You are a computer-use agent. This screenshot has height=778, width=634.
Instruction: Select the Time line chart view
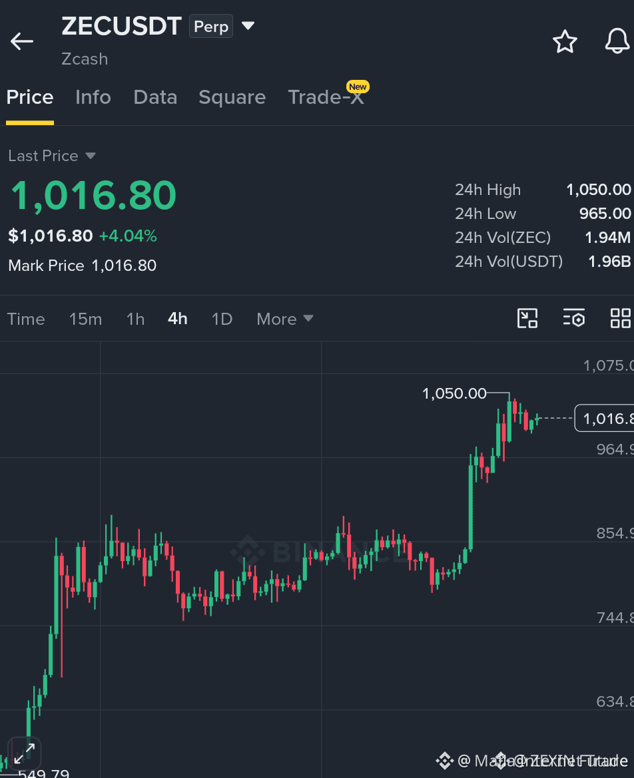coord(26,319)
